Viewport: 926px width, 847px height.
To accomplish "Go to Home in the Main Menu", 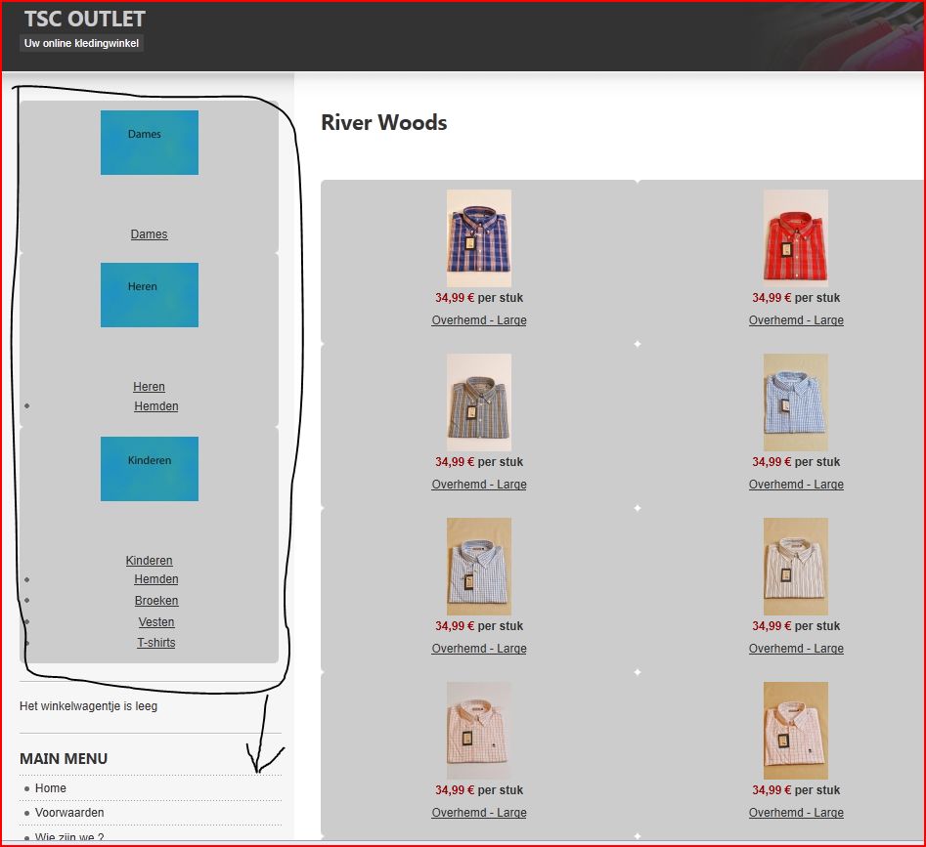I will click(x=50, y=788).
